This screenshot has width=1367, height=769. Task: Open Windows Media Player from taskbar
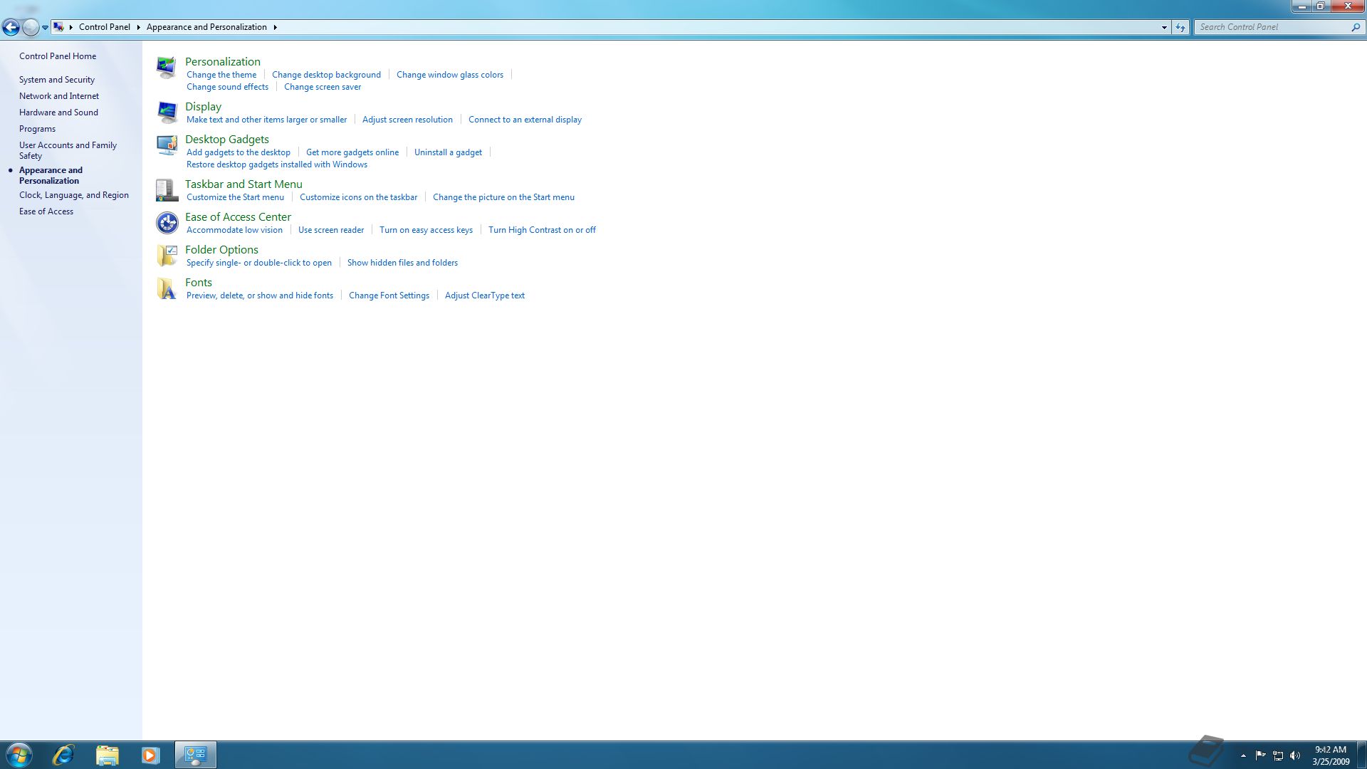(150, 755)
